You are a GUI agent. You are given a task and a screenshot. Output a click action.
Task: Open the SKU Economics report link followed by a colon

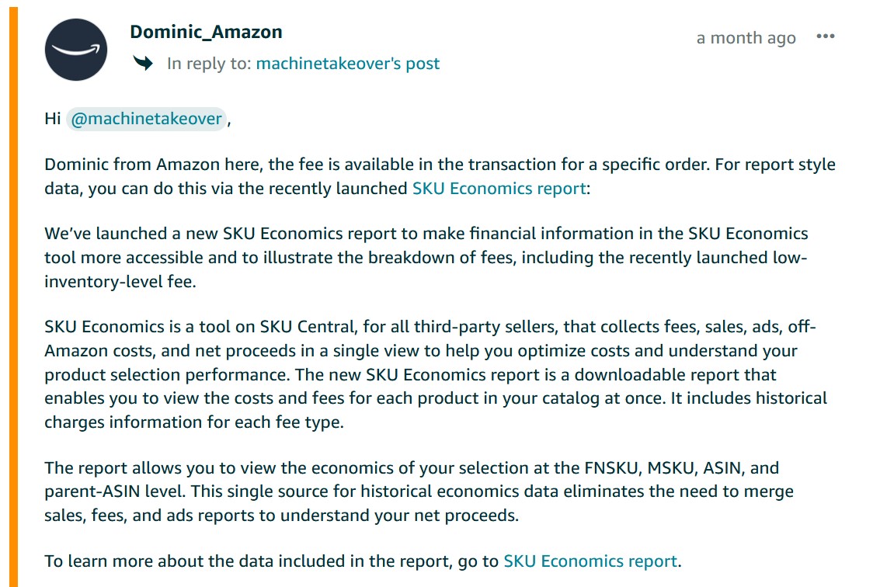(499, 189)
